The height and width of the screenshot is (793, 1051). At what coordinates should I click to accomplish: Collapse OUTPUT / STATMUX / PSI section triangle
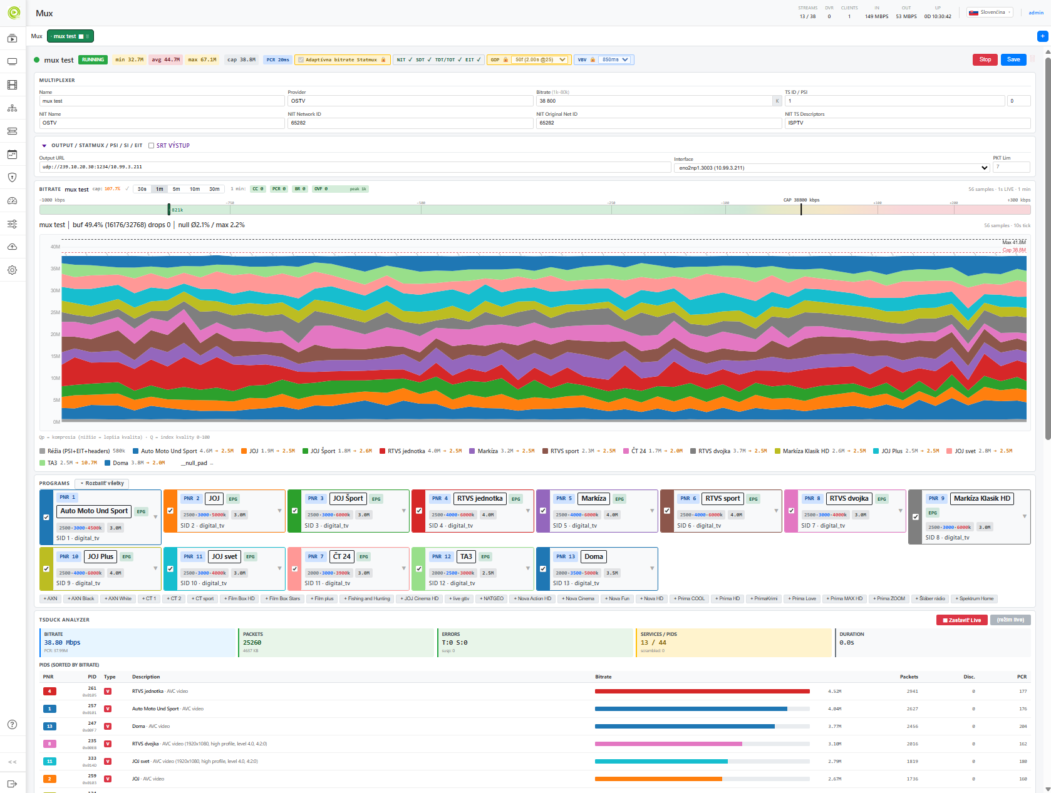[x=44, y=146]
